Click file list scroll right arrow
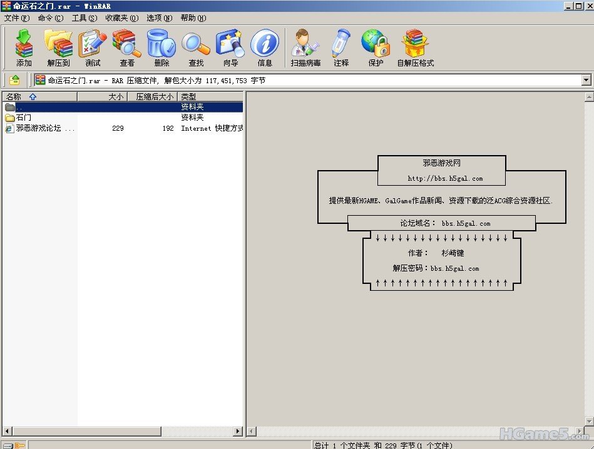 (238, 431)
